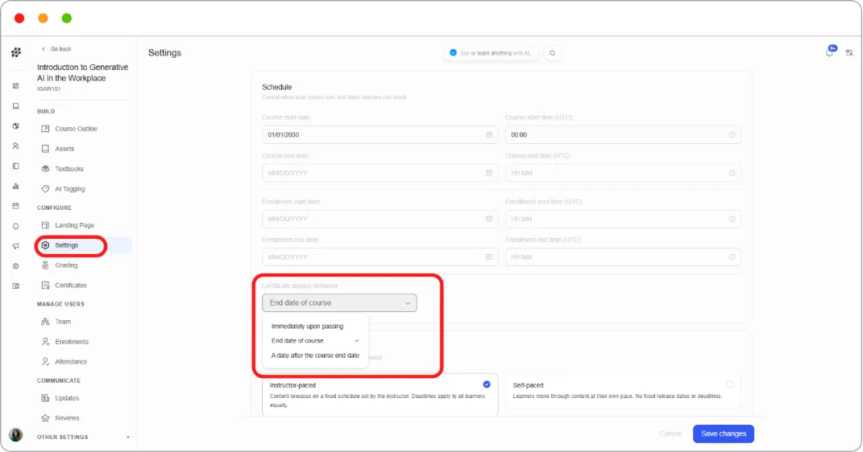This screenshot has width=863, height=452.
Task: Click the Course start time field
Action: (623, 134)
